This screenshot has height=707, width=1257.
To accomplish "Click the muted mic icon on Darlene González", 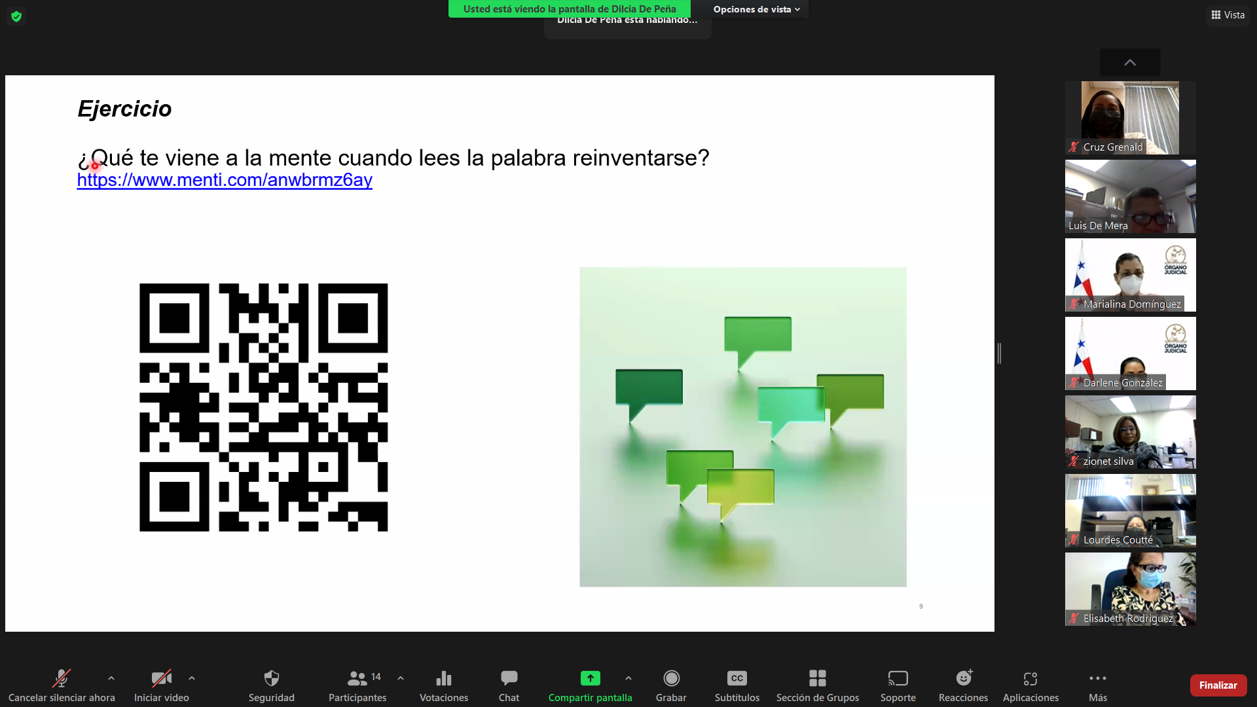I will 1074,382.
